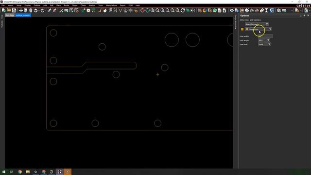Open the Help menu
The image size is (311, 175).
(138, 5)
